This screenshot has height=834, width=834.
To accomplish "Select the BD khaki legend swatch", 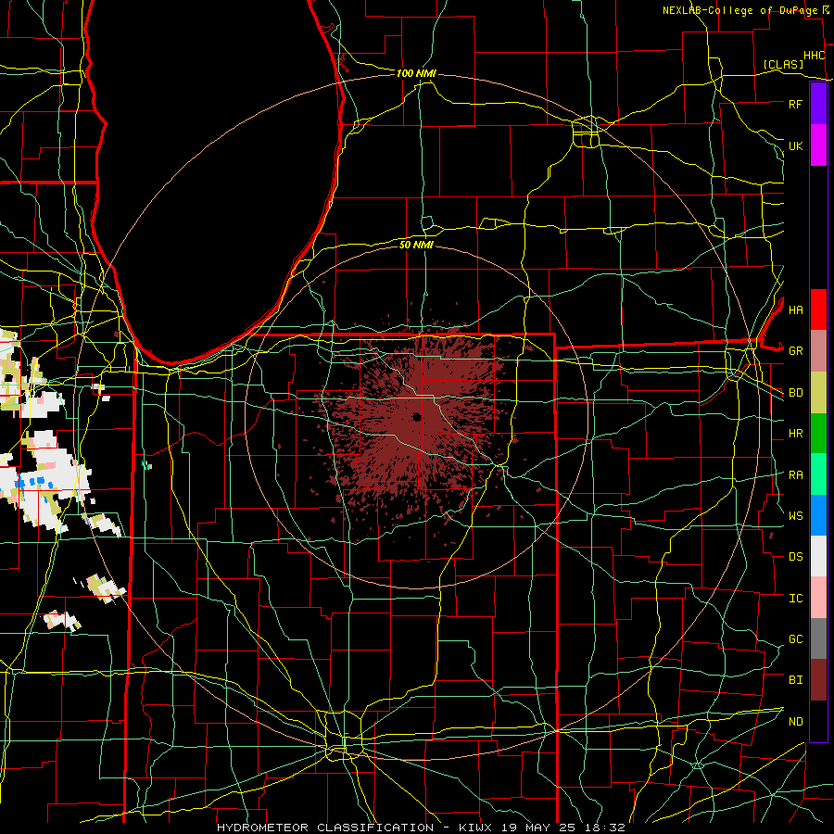I will coord(818,392).
